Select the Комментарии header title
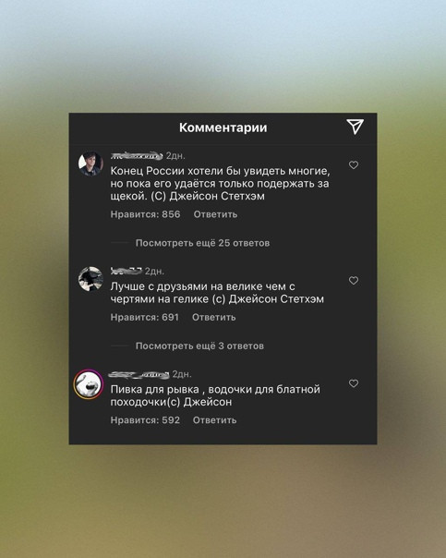Image resolution: width=446 pixels, height=558 pixels. [x=223, y=127]
